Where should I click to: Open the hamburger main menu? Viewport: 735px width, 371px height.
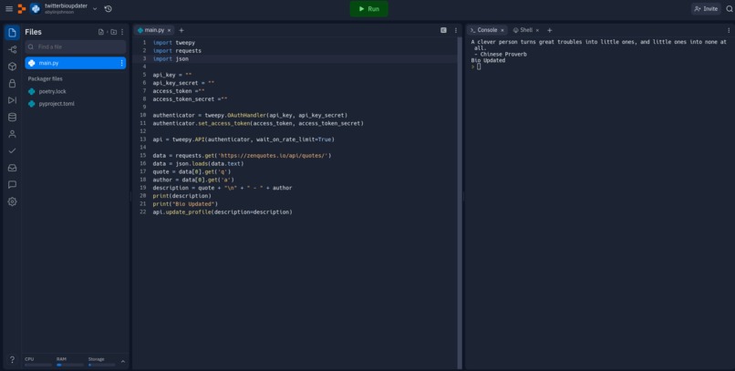tap(9, 9)
